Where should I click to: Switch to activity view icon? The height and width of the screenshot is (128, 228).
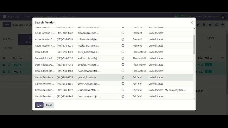coord(223,25)
